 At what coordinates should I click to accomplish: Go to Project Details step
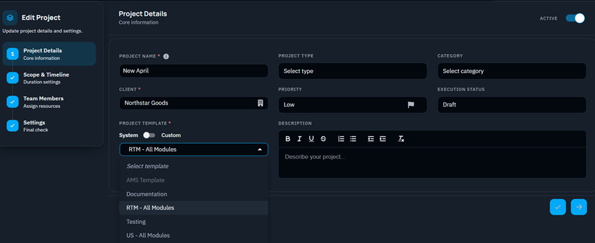click(49, 54)
